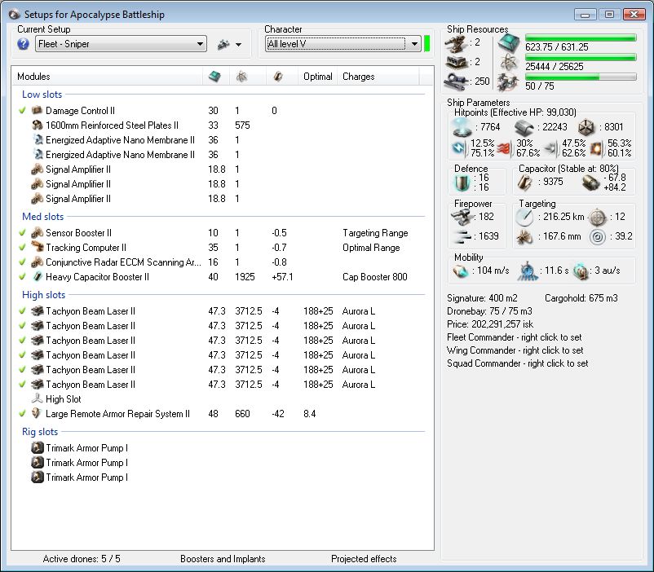Image resolution: width=654 pixels, height=572 pixels.
Task: Click the Damage Control II module icon
Action: 37,111
